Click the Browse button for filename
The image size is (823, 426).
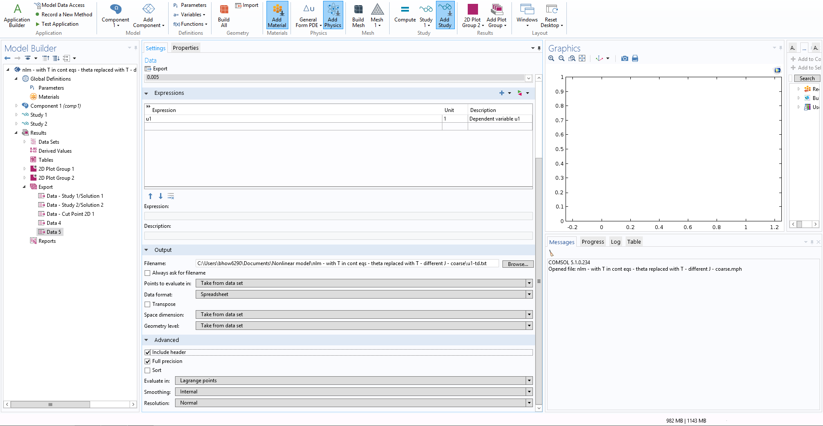[517, 264]
